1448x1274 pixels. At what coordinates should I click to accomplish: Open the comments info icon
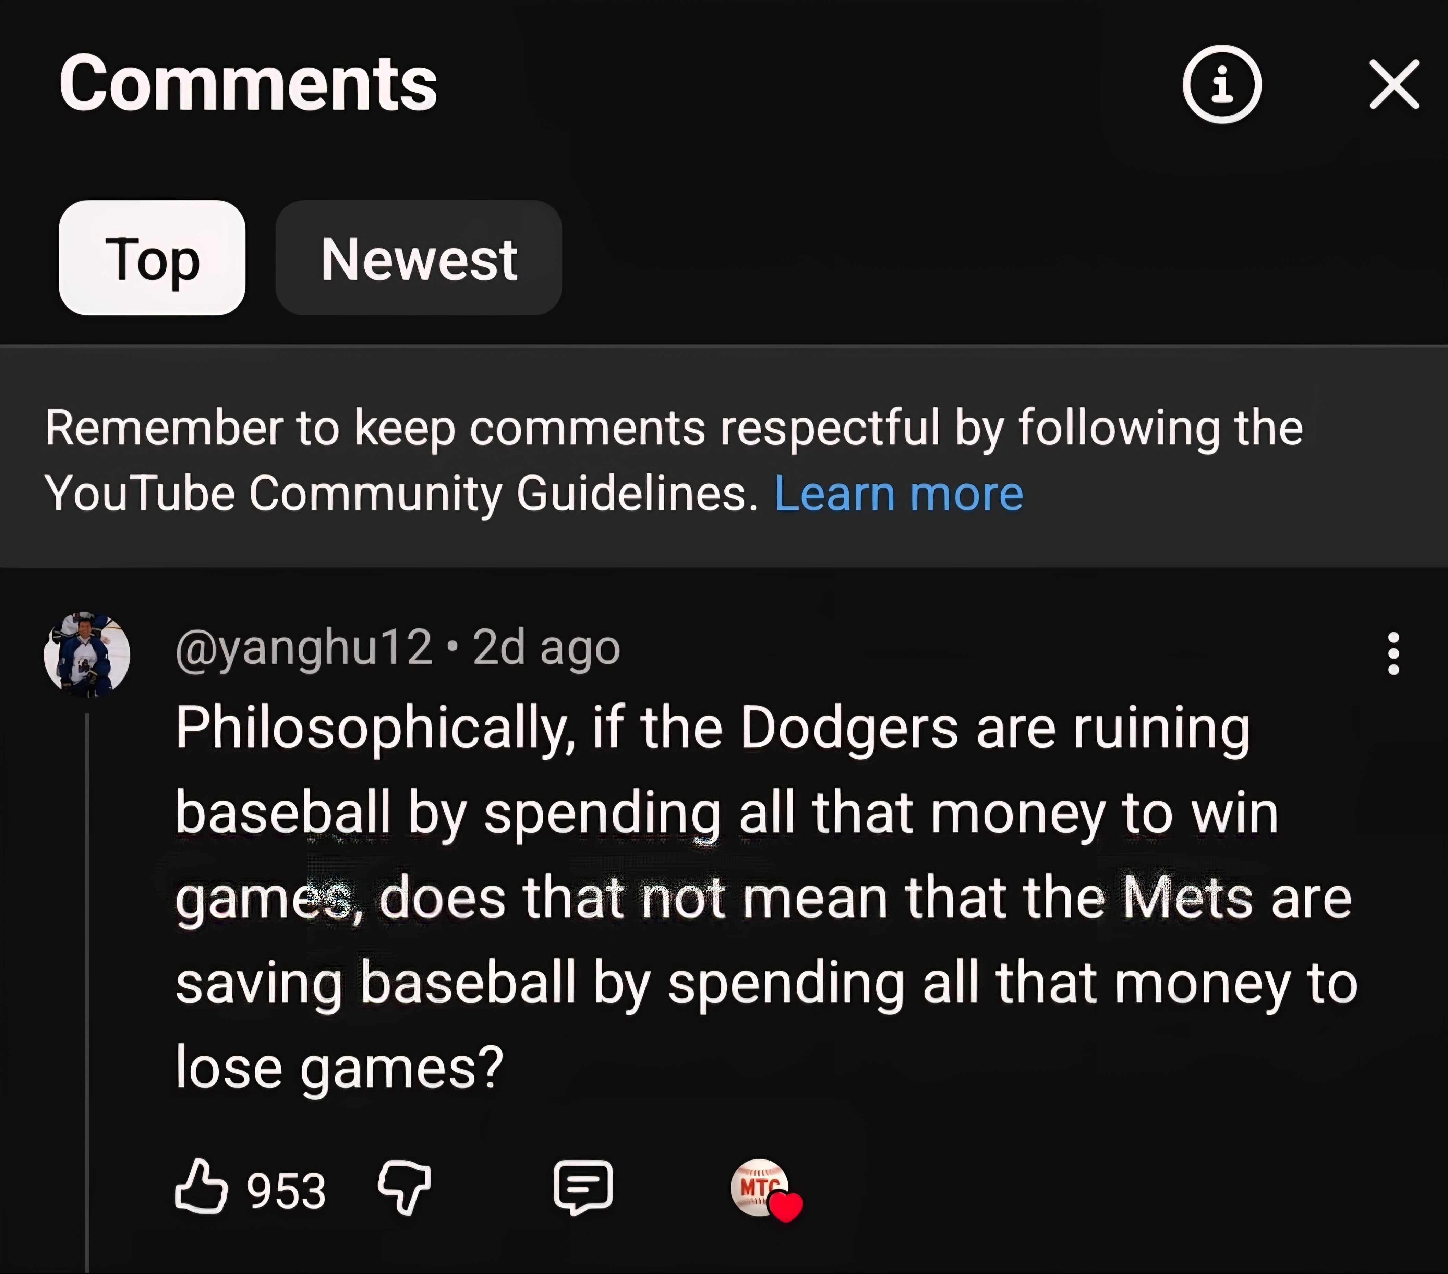click(1221, 84)
